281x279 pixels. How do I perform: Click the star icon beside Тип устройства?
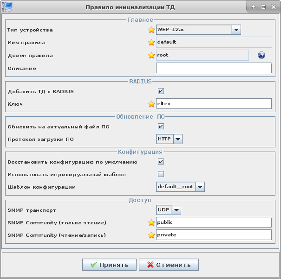pos(151,30)
